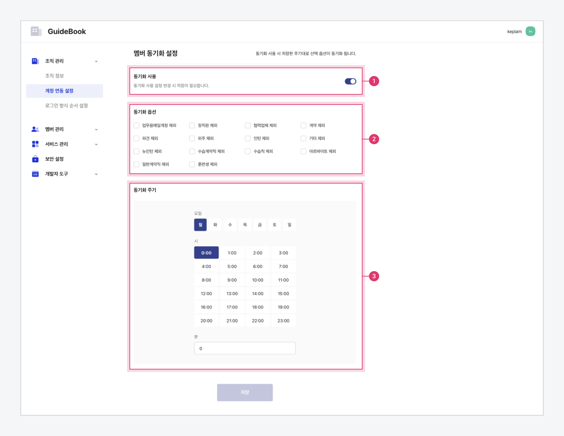Choose the 23:00 hour slot
The width and height of the screenshot is (564, 436).
click(283, 321)
